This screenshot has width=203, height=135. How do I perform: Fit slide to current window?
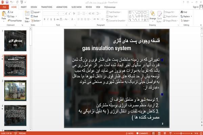coord(201,133)
